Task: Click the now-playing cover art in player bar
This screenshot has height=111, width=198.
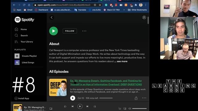Action: (x=18, y=108)
